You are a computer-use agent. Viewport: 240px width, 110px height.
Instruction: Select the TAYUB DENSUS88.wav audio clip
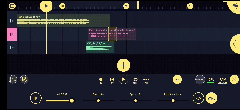(64, 21)
